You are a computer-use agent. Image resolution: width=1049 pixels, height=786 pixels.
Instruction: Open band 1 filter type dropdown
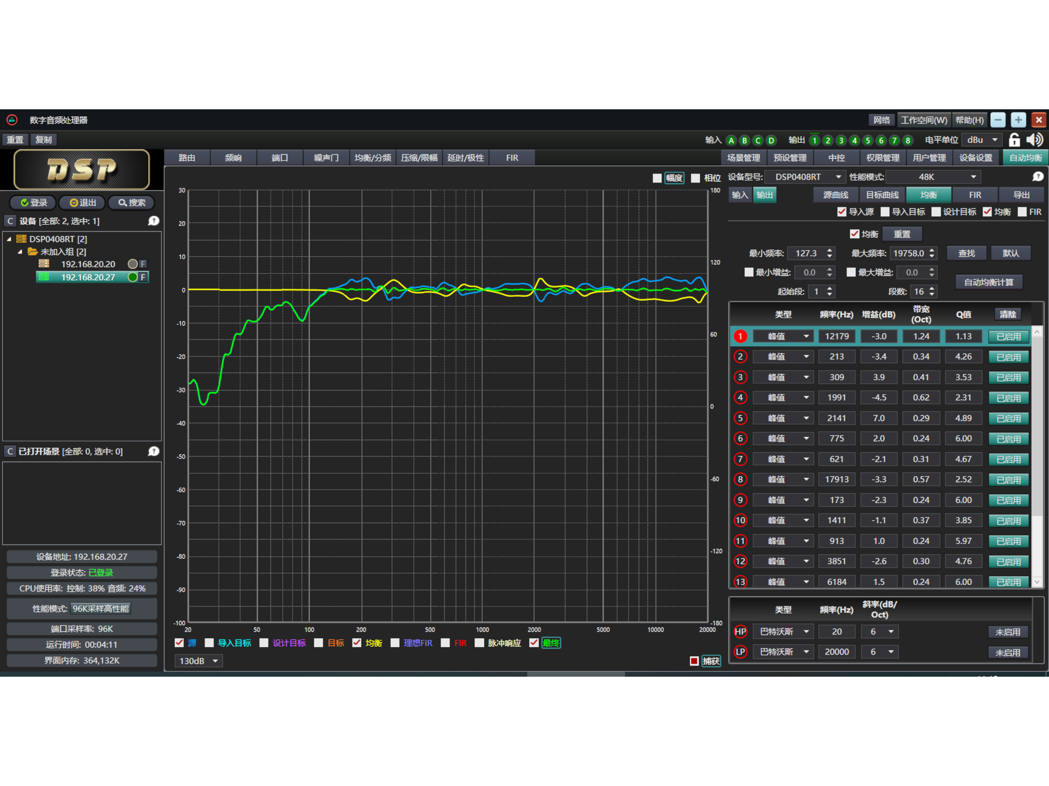point(783,337)
